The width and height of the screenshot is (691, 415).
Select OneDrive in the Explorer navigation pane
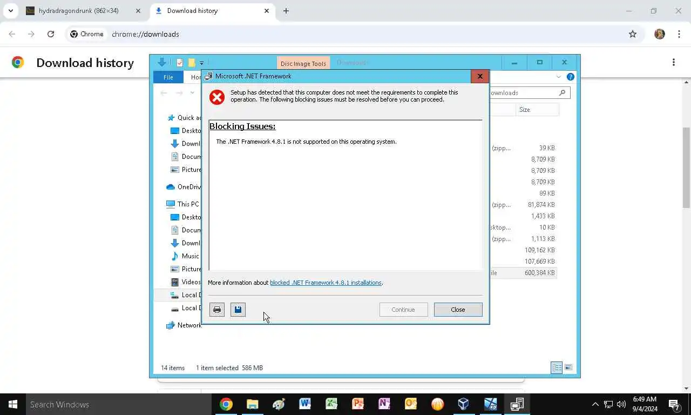tap(184, 187)
